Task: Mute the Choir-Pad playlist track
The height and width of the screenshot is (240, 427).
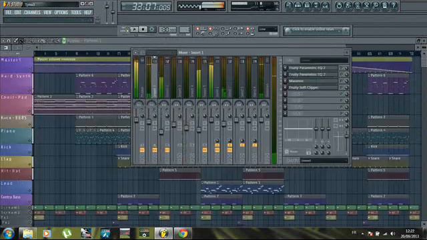Action: (29, 111)
